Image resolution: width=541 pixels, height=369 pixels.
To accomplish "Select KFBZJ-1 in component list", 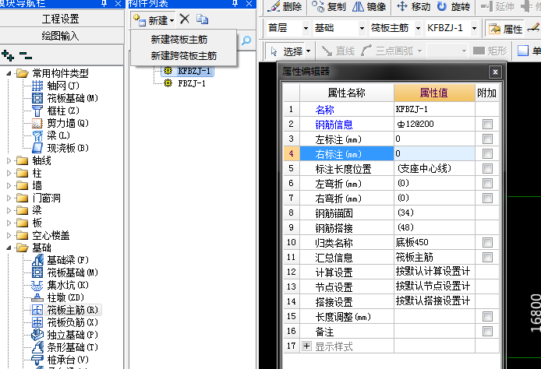I will [x=194, y=71].
